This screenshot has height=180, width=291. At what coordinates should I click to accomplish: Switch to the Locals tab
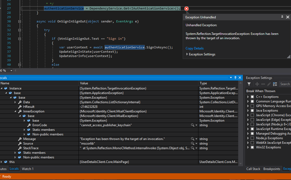pos(14,169)
